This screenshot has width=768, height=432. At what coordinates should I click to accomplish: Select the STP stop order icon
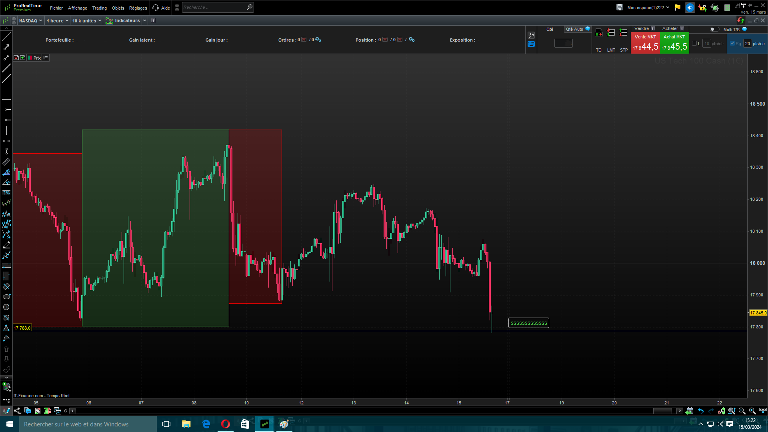tap(623, 33)
